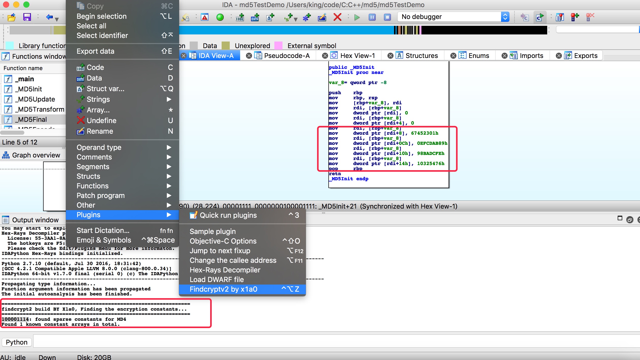Viewport: 640px width, 360px height.
Task: Click the Library function legend color swatch
Action: coord(10,46)
